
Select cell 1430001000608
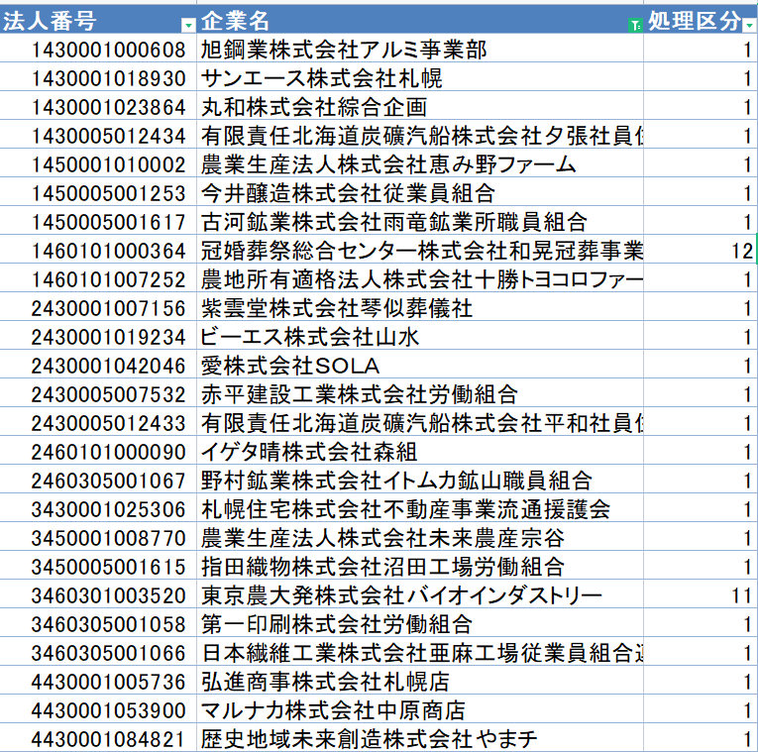pos(98,48)
